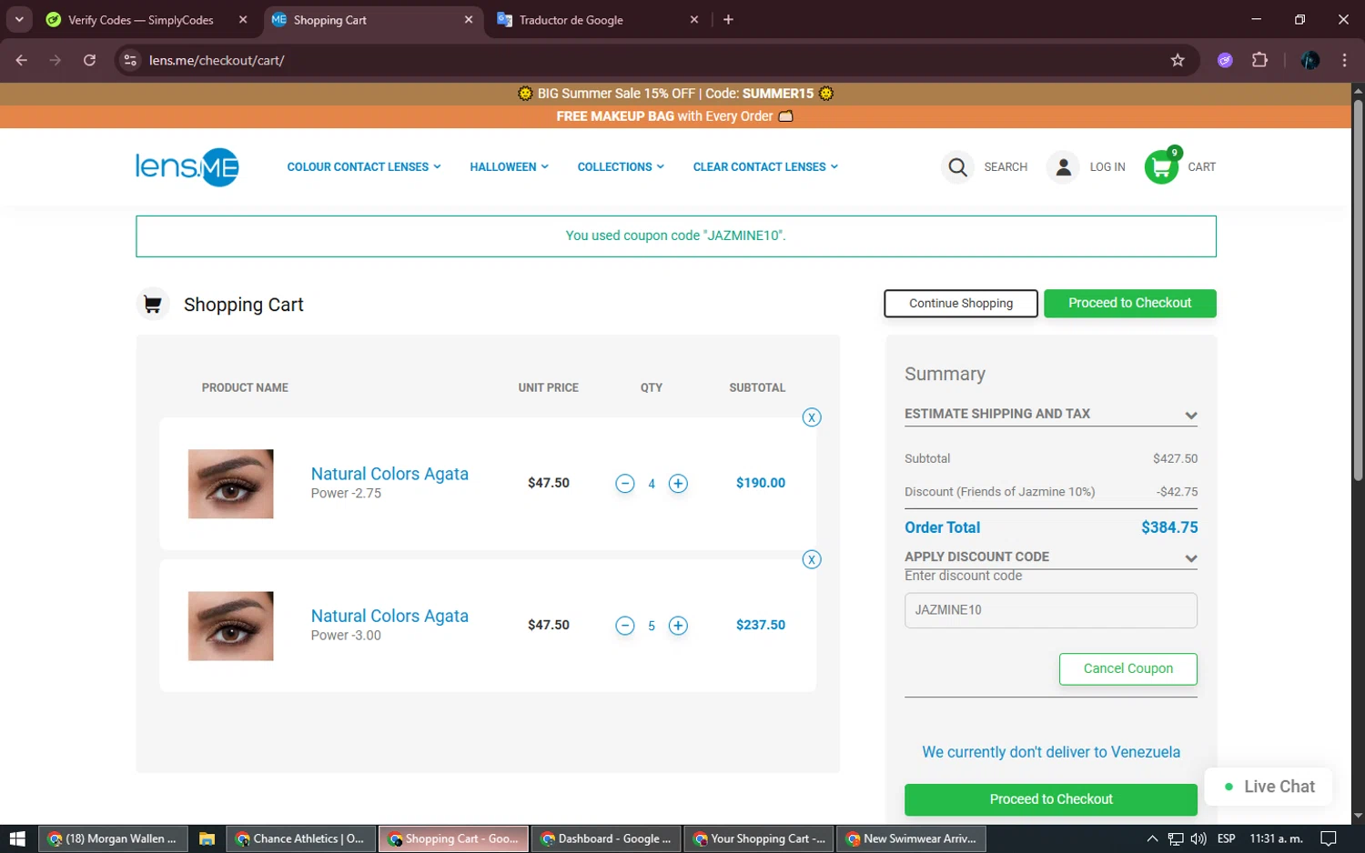Open the green cart icon

coord(1161,167)
